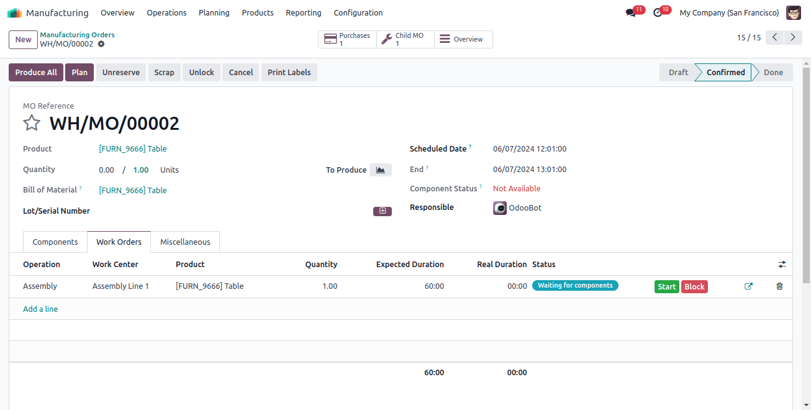Open the activities clock icon
This screenshot has height=410, width=811.
658,12
